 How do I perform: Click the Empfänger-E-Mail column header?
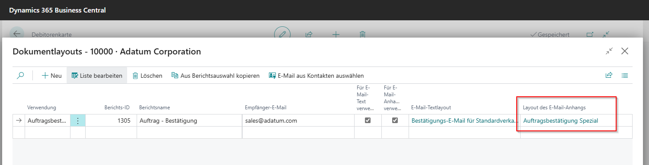coord(265,108)
